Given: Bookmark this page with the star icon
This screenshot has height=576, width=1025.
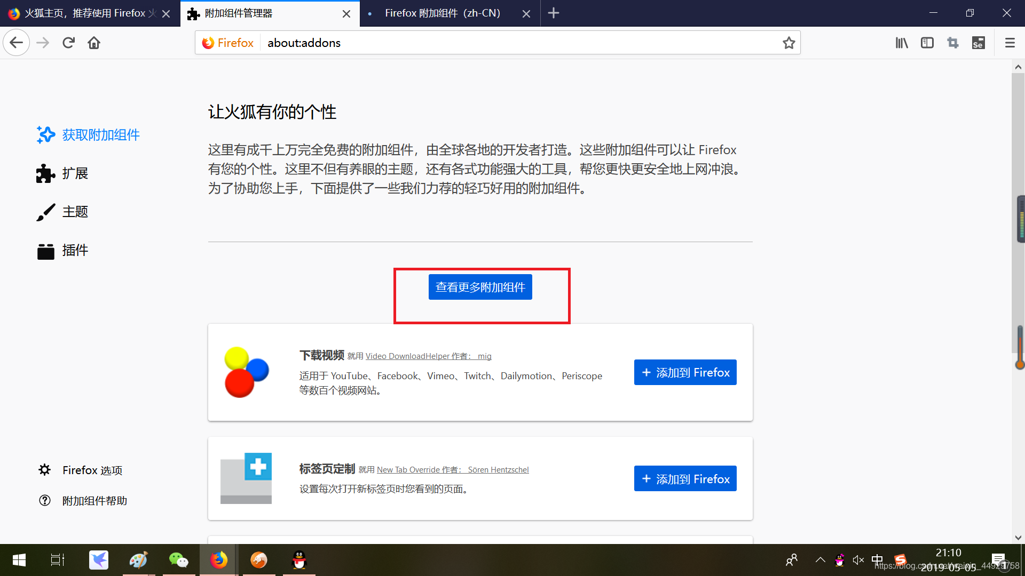Looking at the screenshot, I should coord(789,43).
